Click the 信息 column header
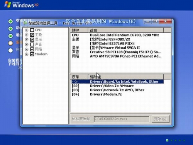193x145 pixels. [x=126, y=30]
